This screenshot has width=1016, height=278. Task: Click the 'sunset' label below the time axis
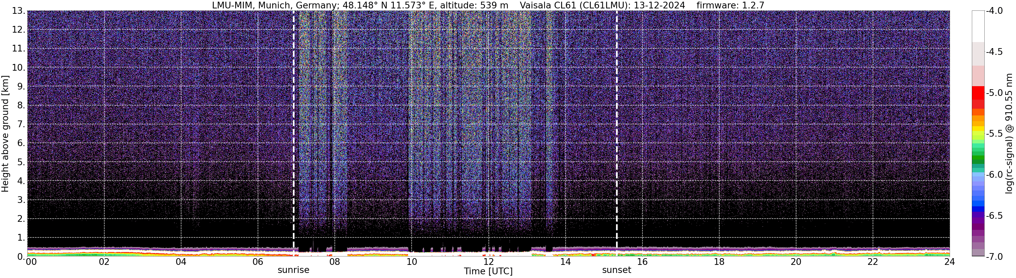coord(616,270)
